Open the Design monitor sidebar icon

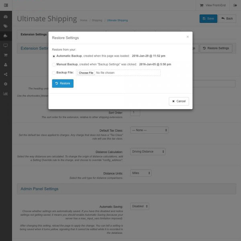[x=6, y=45]
